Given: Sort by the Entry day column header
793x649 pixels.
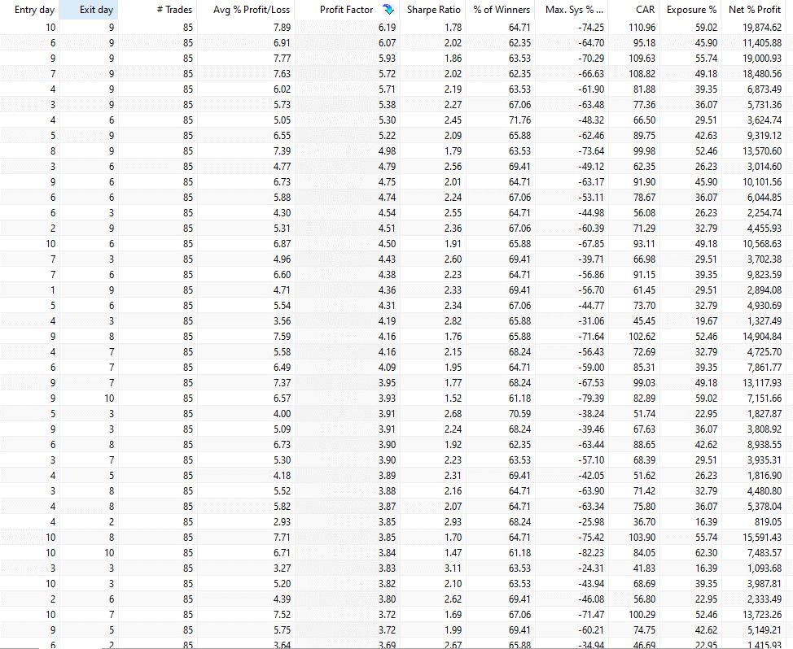Looking at the screenshot, I should (x=34, y=10).
